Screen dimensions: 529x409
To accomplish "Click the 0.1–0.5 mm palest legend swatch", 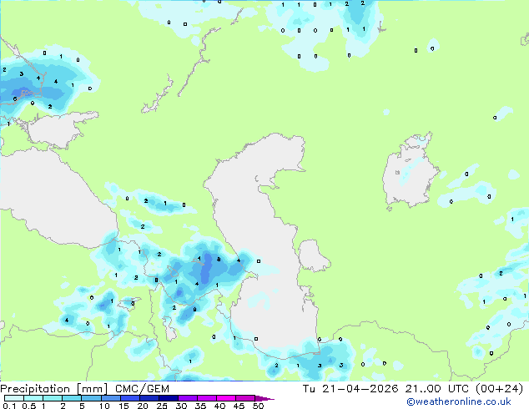I will coord(14,398).
